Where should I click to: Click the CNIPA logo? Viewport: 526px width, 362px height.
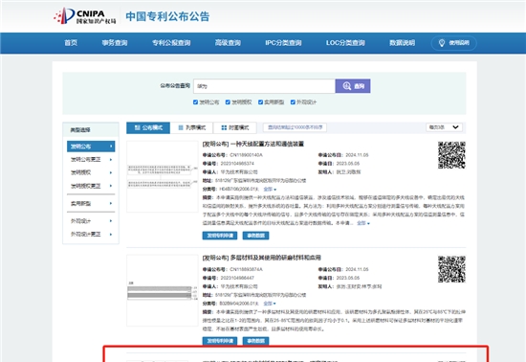tap(85, 15)
